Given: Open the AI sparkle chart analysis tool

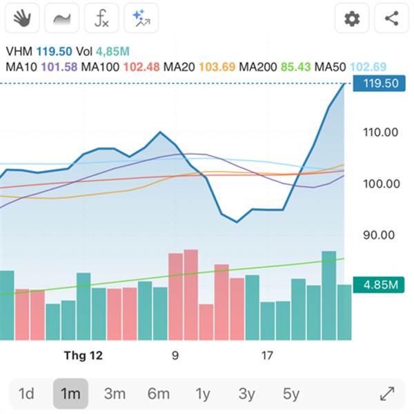Looking at the screenshot, I should pos(141,19).
